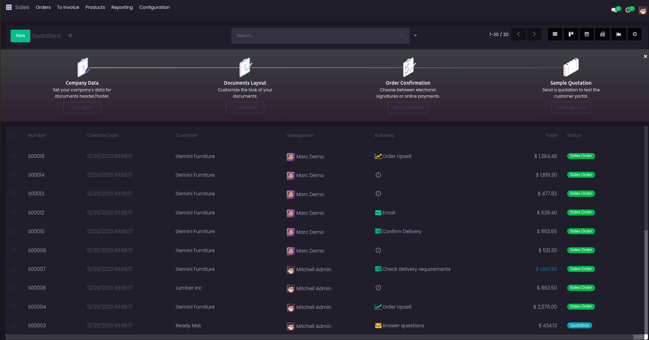Select the checkbox for order S00012
649x340 pixels.
(13, 213)
